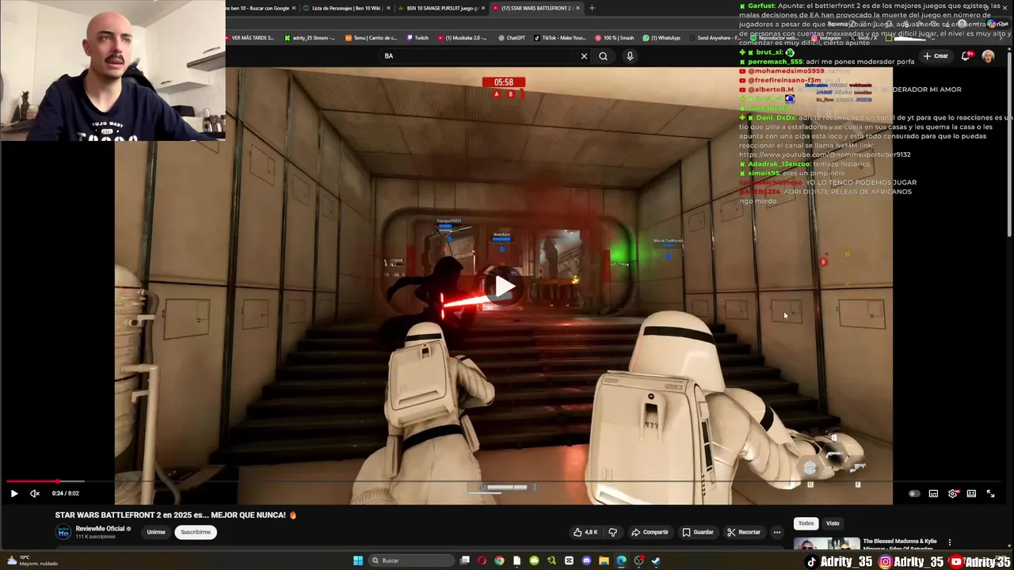The image size is (1014, 570).
Task: Like the video (4,8 K)
Action: tap(586, 532)
